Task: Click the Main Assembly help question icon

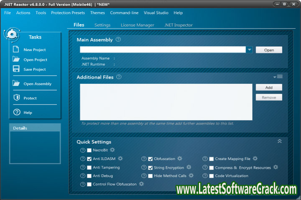Action: coord(118,40)
